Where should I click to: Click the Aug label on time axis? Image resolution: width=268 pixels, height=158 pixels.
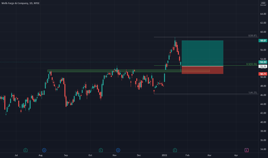tap(40, 155)
